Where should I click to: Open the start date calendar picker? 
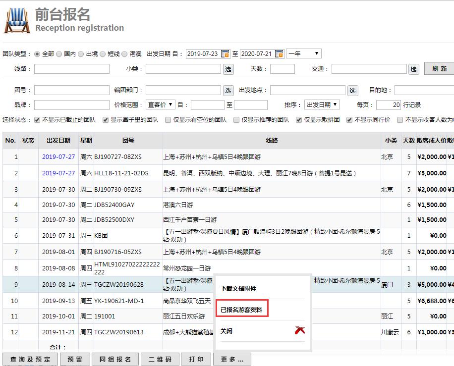(225, 53)
